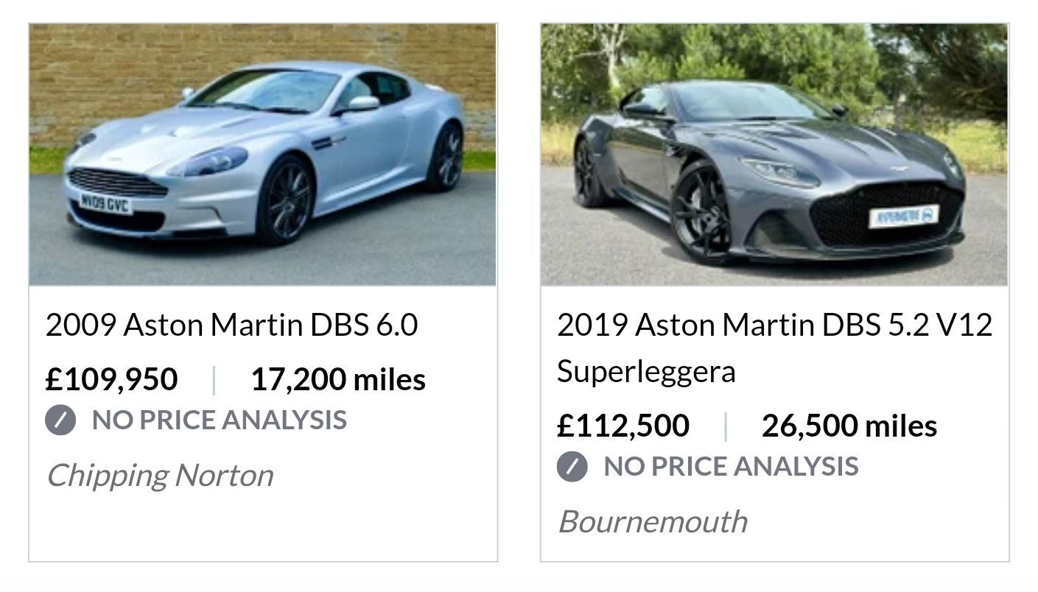Click the slash icon on the 2009 DBS card

click(x=60, y=420)
